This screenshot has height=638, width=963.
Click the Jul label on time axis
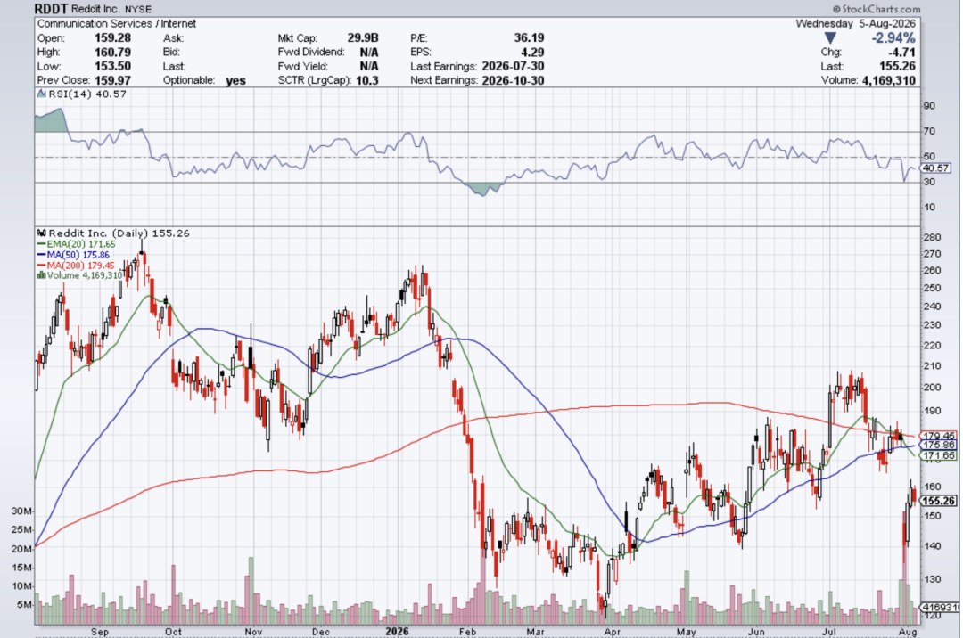(x=829, y=631)
